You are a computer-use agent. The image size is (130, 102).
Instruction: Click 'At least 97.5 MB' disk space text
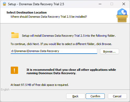click(x=40, y=85)
